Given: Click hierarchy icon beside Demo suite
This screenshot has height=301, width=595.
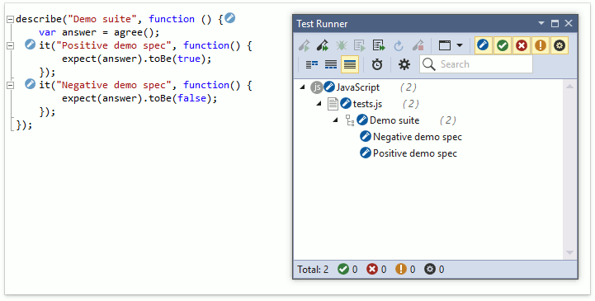Looking at the screenshot, I should [x=350, y=120].
